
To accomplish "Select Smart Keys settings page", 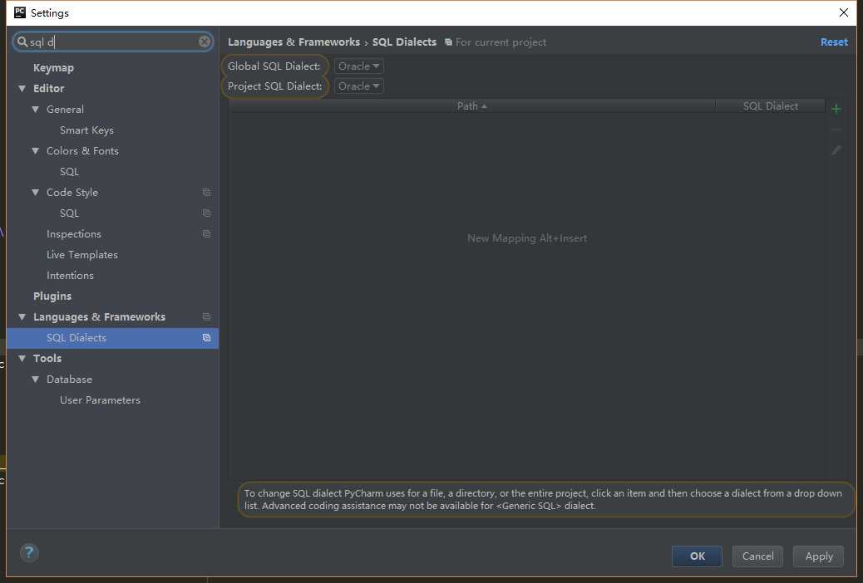I will 86,130.
